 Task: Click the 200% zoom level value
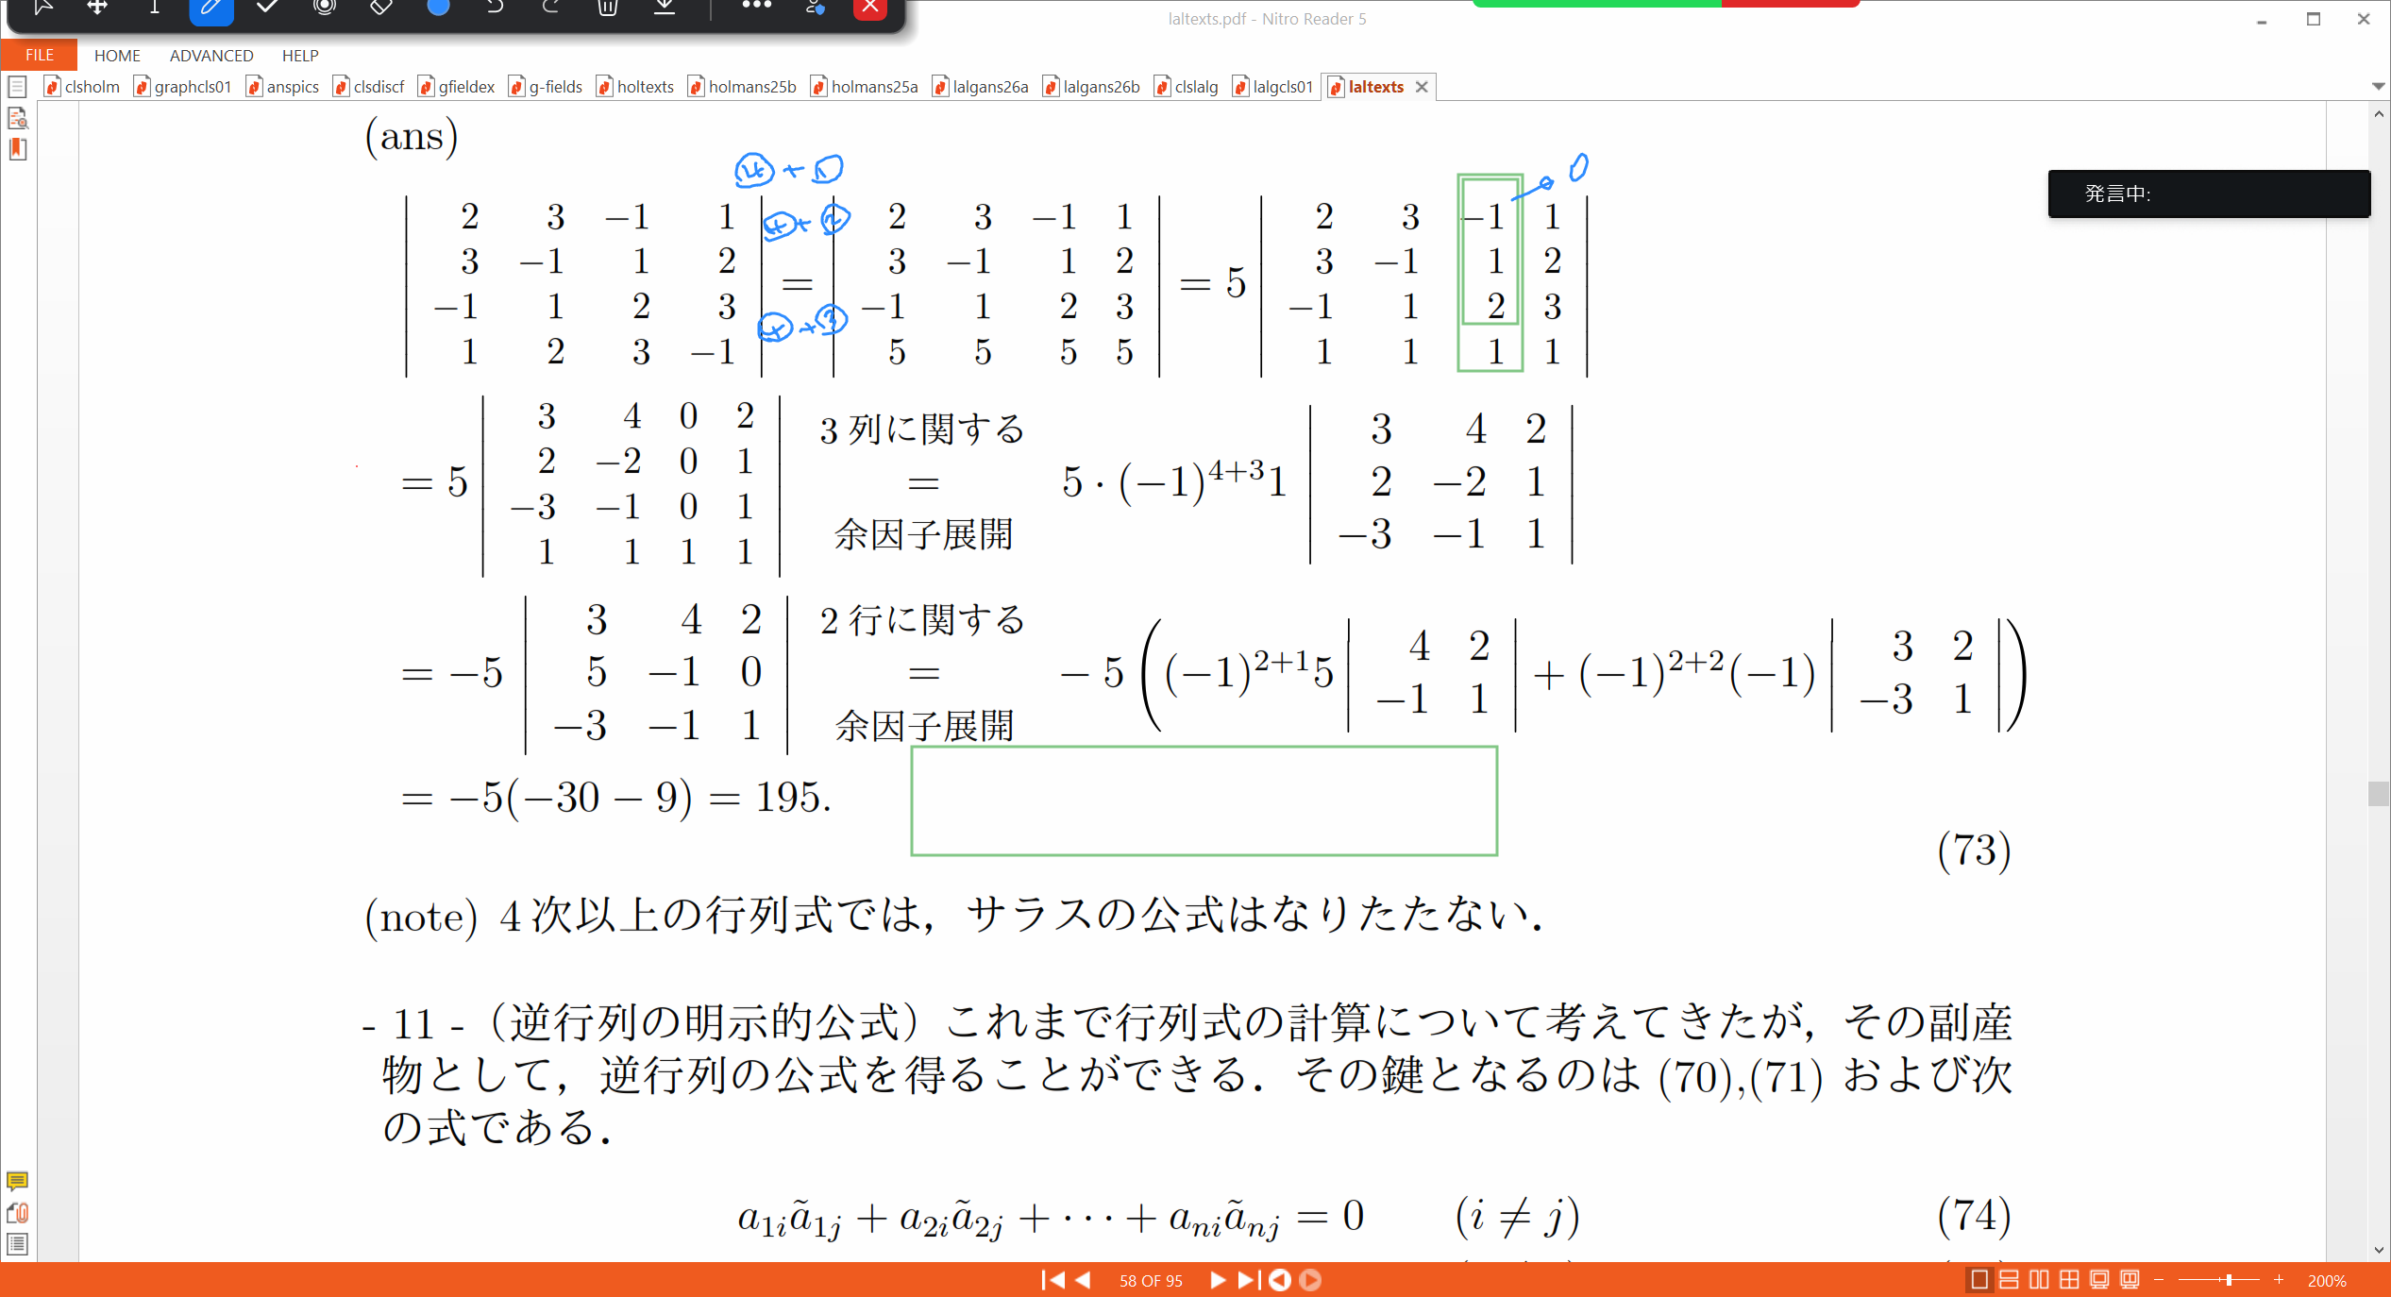2327,1281
